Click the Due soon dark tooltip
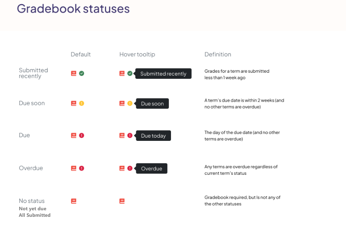The image size is (346, 236). 152,104
